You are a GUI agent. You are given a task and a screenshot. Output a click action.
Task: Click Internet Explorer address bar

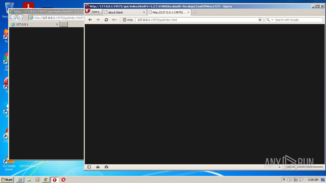click(56, 18)
